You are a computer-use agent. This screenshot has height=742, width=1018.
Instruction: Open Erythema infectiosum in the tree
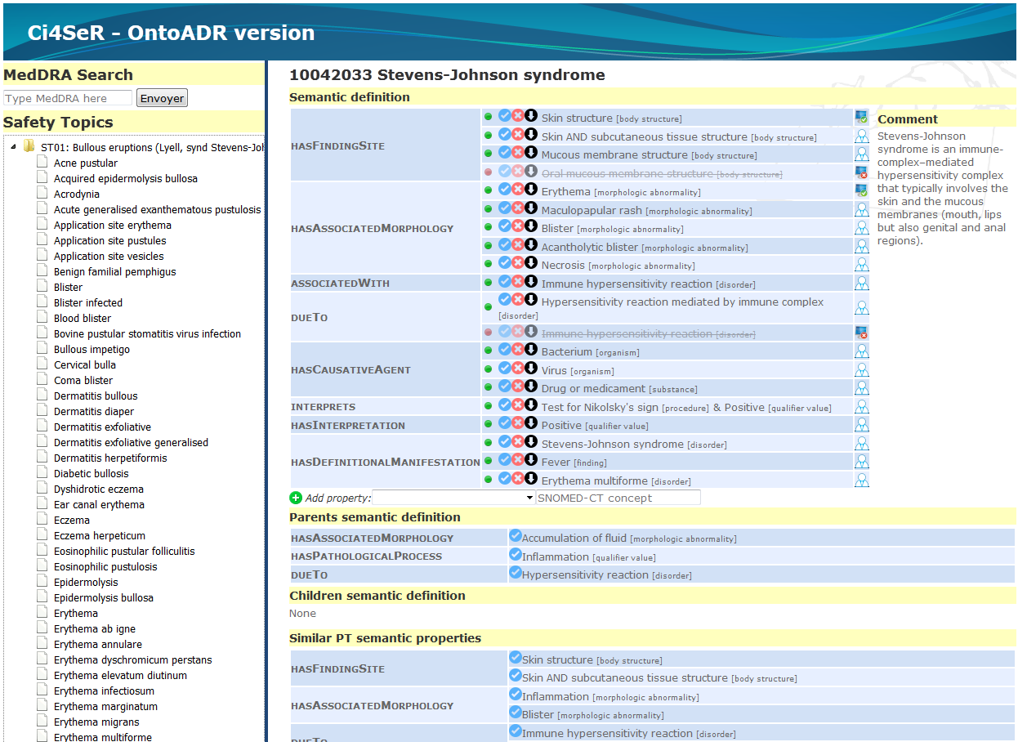click(104, 691)
